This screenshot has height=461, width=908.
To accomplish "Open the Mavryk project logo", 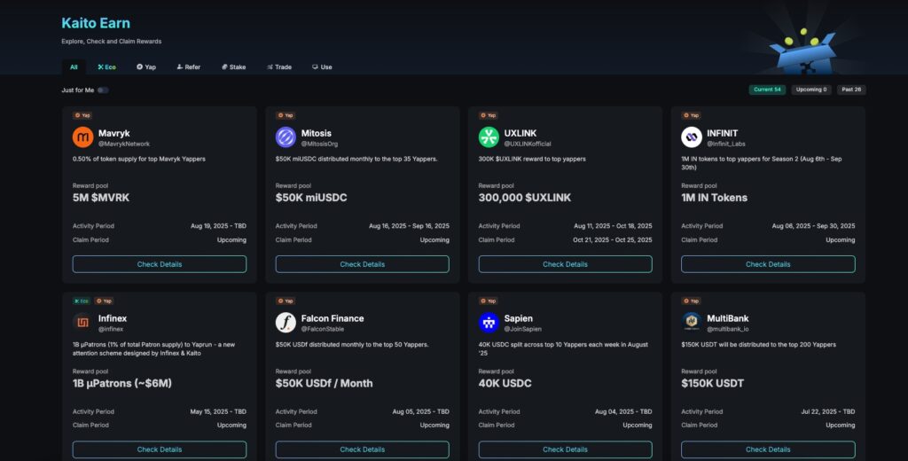I will point(82,137).
